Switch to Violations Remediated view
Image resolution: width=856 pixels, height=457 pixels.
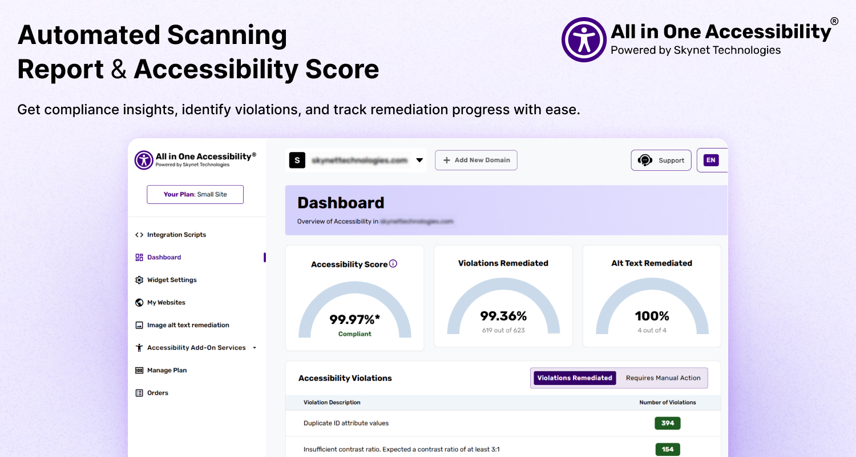tap(575, 378)
